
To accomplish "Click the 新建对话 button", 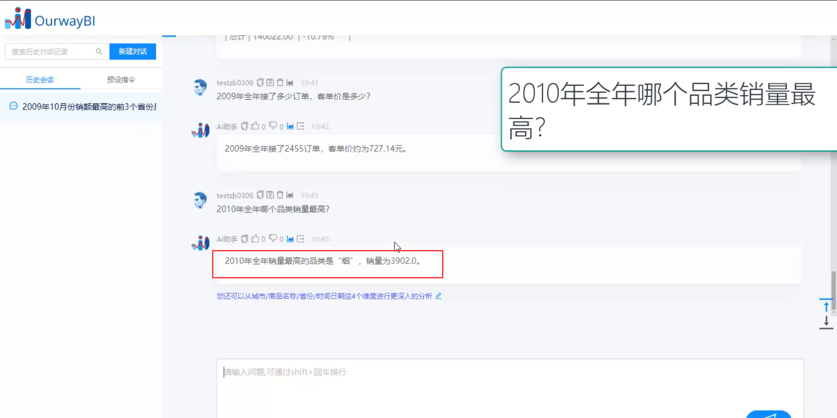I will [x=133, y=51].
